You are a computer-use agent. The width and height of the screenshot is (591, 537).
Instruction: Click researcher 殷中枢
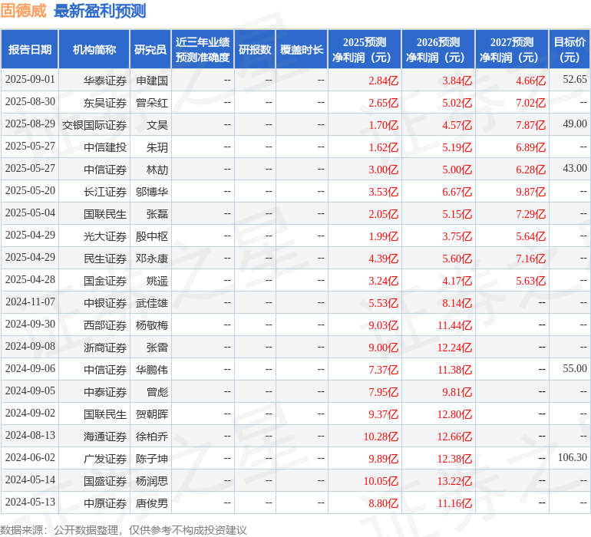(152, 236)
